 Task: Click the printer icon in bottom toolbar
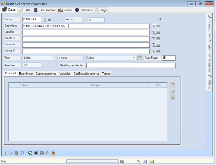click(42, 153)
